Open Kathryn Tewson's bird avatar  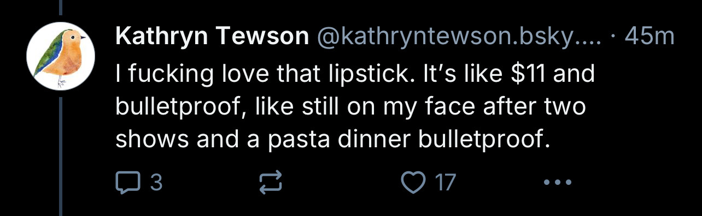coord(61,56)
